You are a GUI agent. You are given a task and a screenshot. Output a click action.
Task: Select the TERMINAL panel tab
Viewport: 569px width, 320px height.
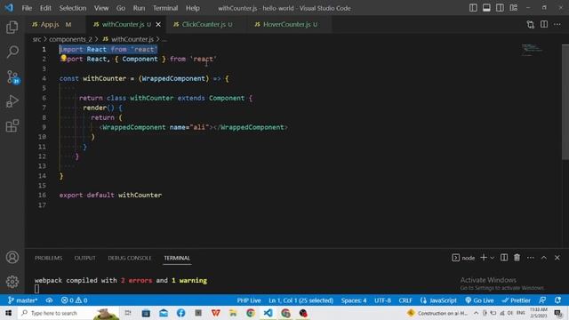tap(177, 258)
